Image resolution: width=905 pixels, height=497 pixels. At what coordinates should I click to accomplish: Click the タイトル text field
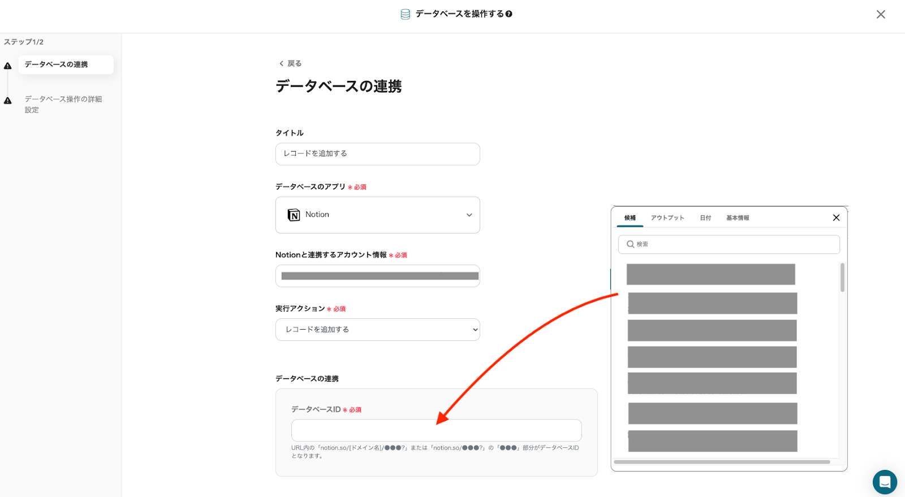[x=377, y=154]
